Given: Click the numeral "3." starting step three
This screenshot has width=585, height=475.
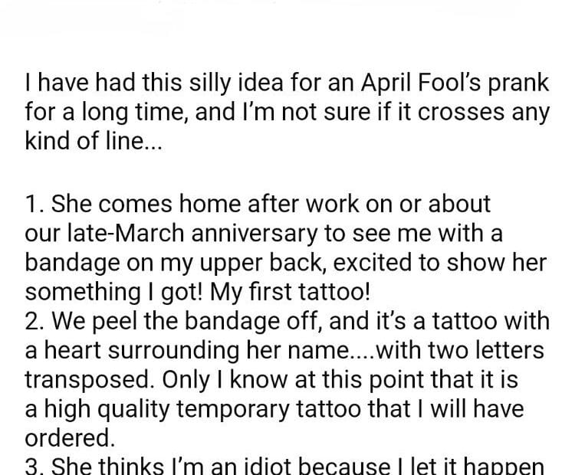Looking at the screenshot, I should pyautogui.click(x=35, y=464).
